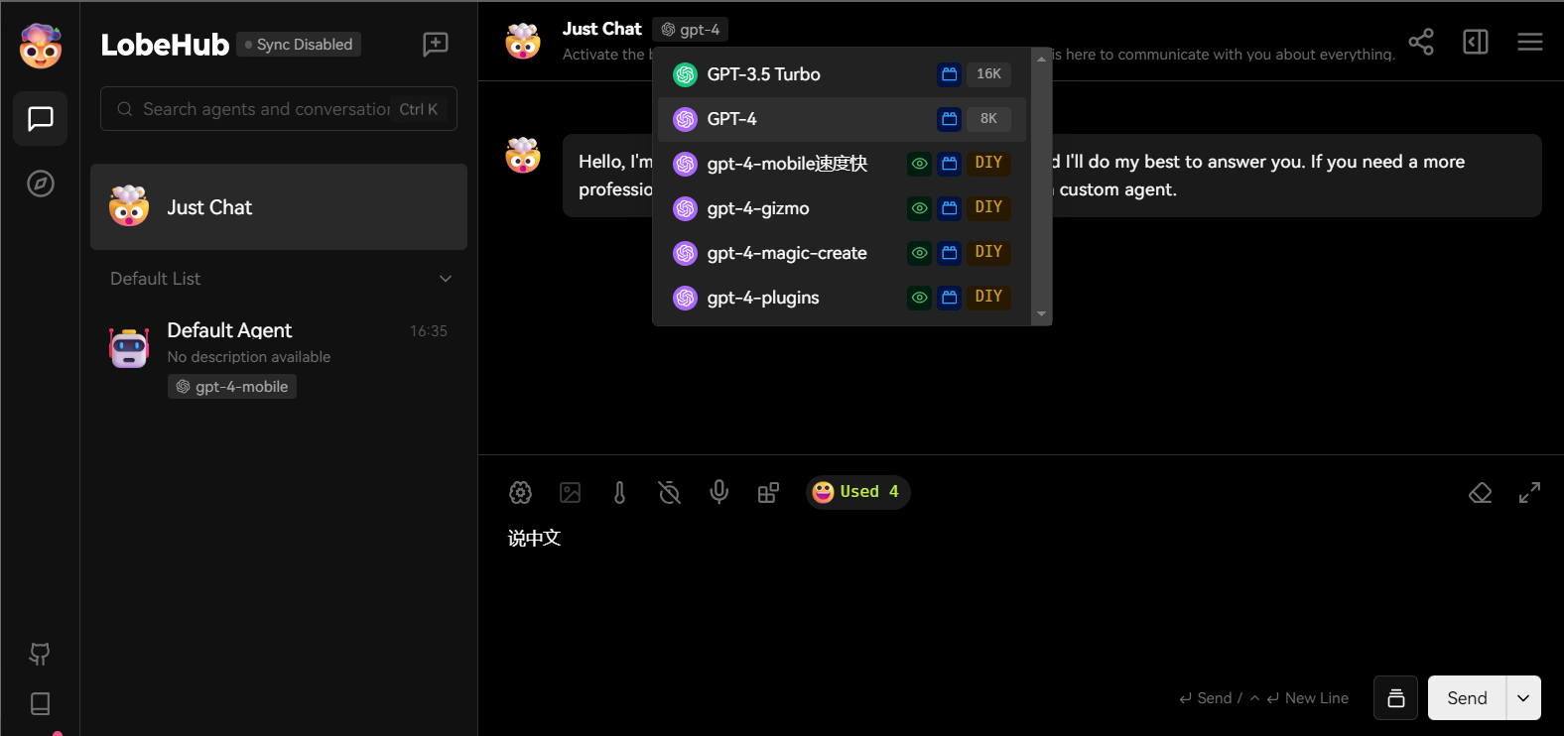Click the model list scrollbar up arrow
The image size is (1564, 736).
click(1041, 60)
